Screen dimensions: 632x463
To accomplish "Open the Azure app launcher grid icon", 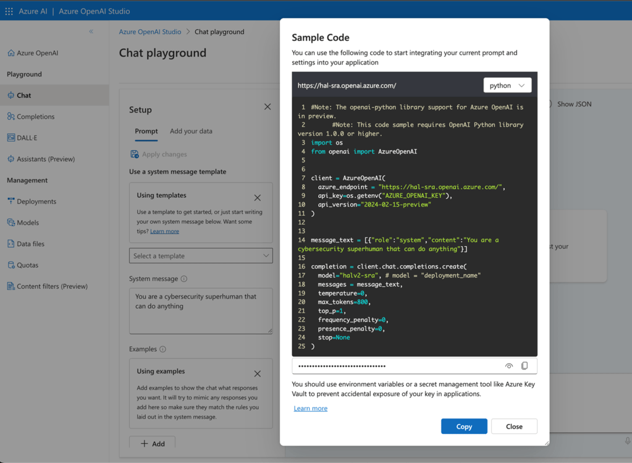I will point(9,11).
